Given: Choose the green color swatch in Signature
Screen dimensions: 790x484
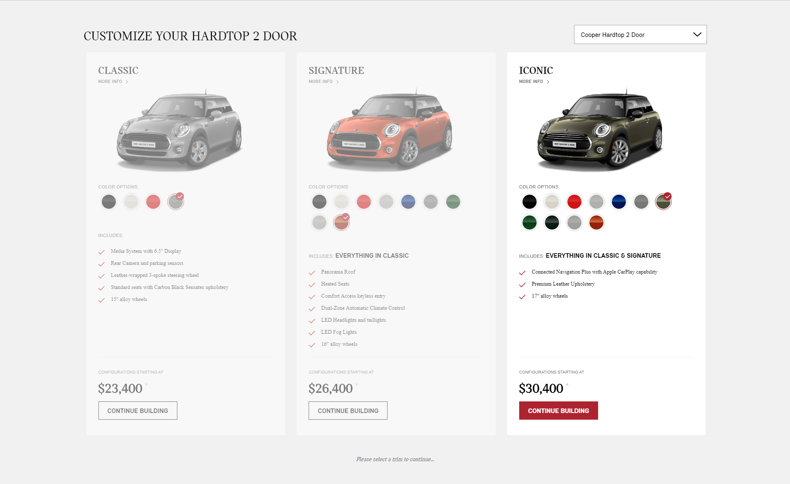Looking at the screenshot, I should 453,202.
